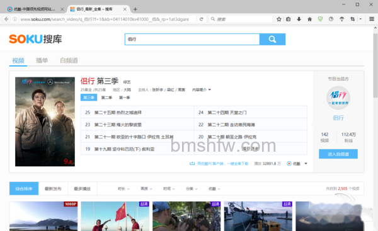Expand the 优酷 source dropdown arrow
The width and height of the screenshot is (378, 231).
point(306,164)
